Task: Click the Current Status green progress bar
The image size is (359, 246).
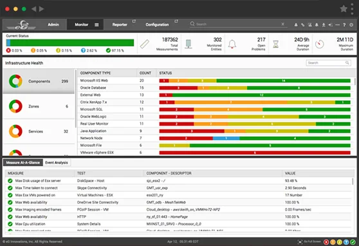Action: pyautogui.click(x=70, y=43)
